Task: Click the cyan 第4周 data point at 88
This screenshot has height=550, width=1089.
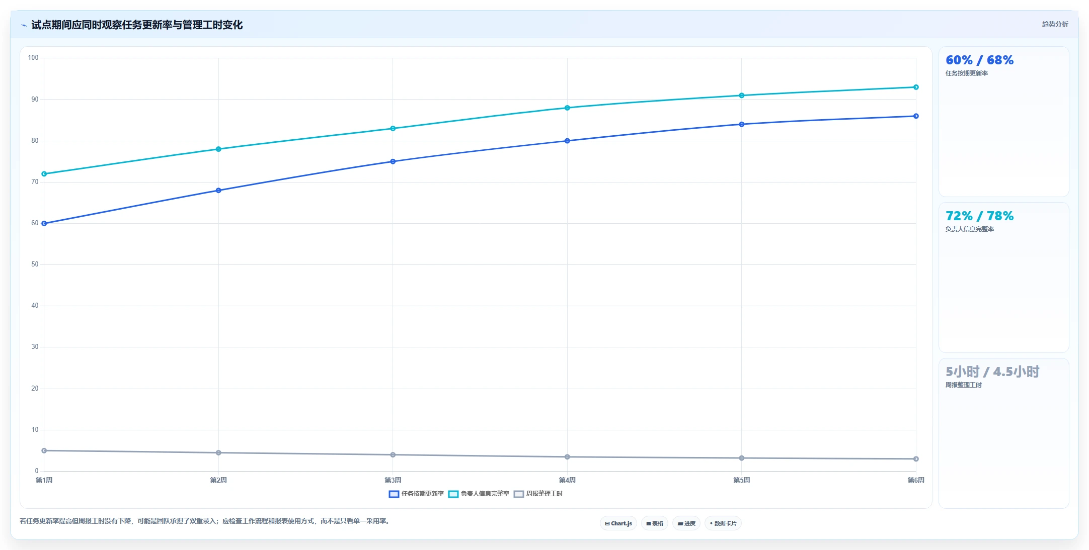Action: [567, 108]
